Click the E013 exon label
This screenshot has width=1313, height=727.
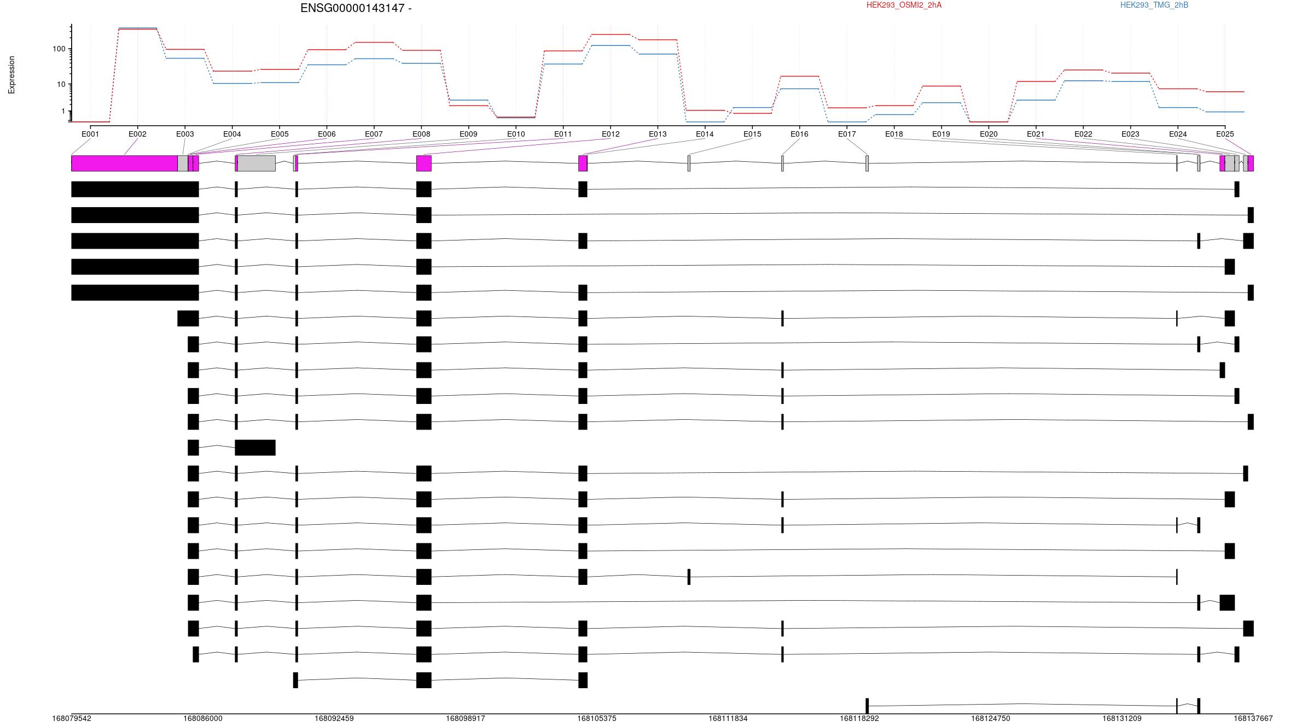click(x=658, y=134)
